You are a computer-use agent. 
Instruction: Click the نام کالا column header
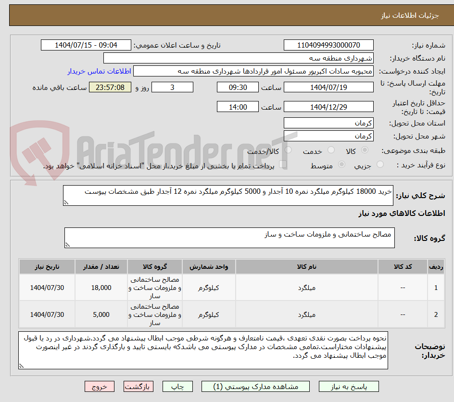tap(307, 266)
